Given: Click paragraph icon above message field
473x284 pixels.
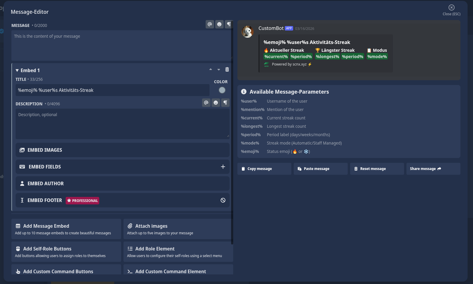Looking at the screenshot, I should 229,24.
